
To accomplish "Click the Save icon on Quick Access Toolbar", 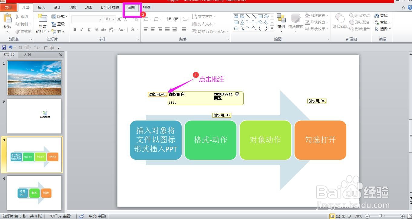I will point(4,47).
